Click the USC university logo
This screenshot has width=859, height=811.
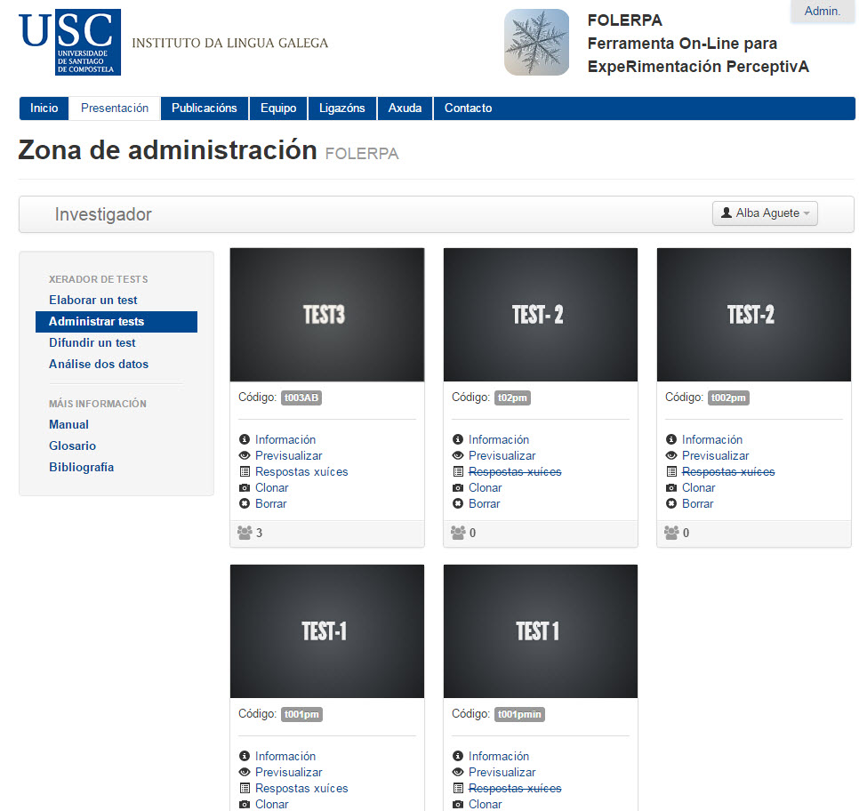click(69, 42)
